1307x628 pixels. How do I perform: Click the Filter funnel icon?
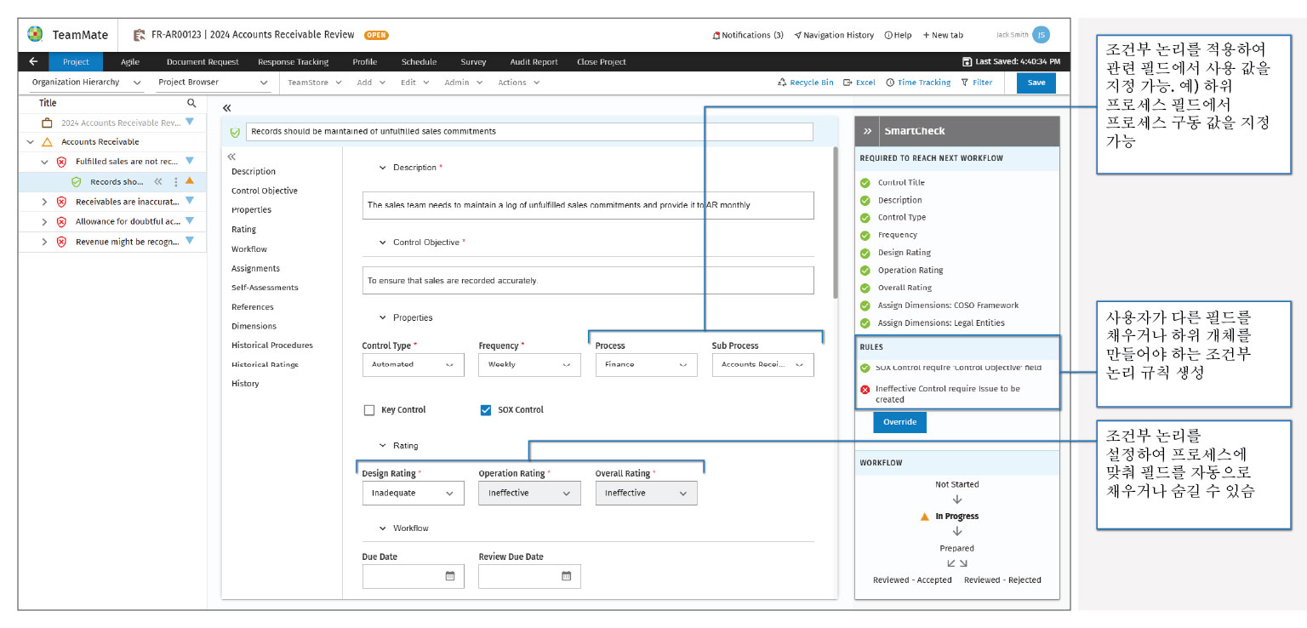(x=965, y=83)
